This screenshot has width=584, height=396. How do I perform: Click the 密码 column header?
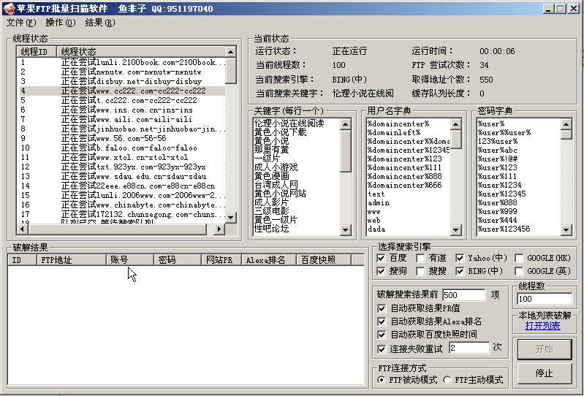178,260
